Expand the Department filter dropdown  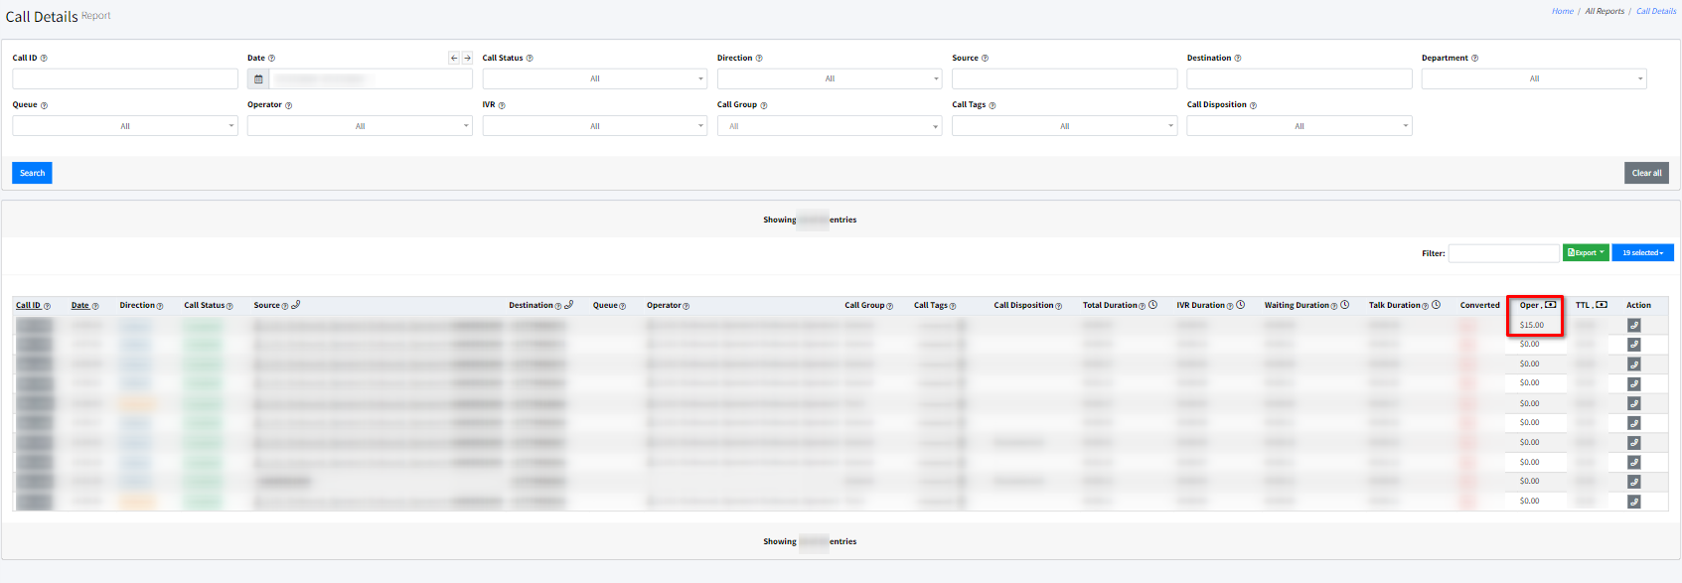click(x=1533, y=79)
